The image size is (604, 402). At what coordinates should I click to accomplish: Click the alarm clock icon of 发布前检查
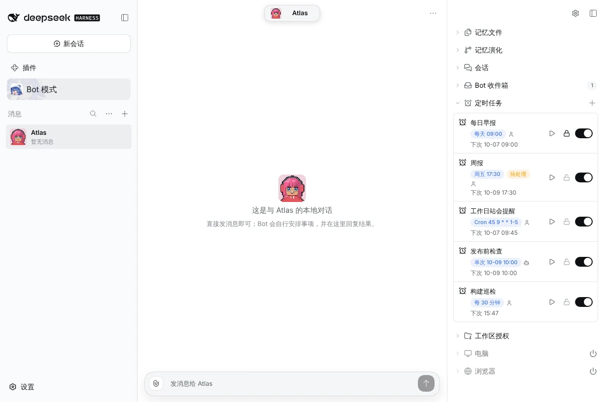pyautogui.click(x=463, y=251)
